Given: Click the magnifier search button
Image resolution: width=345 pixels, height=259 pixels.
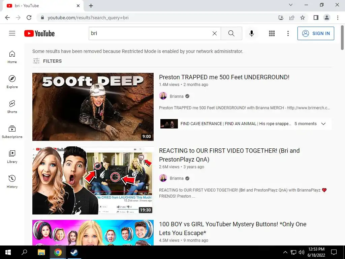Looking at the screenshot, I should pos(231,33).
